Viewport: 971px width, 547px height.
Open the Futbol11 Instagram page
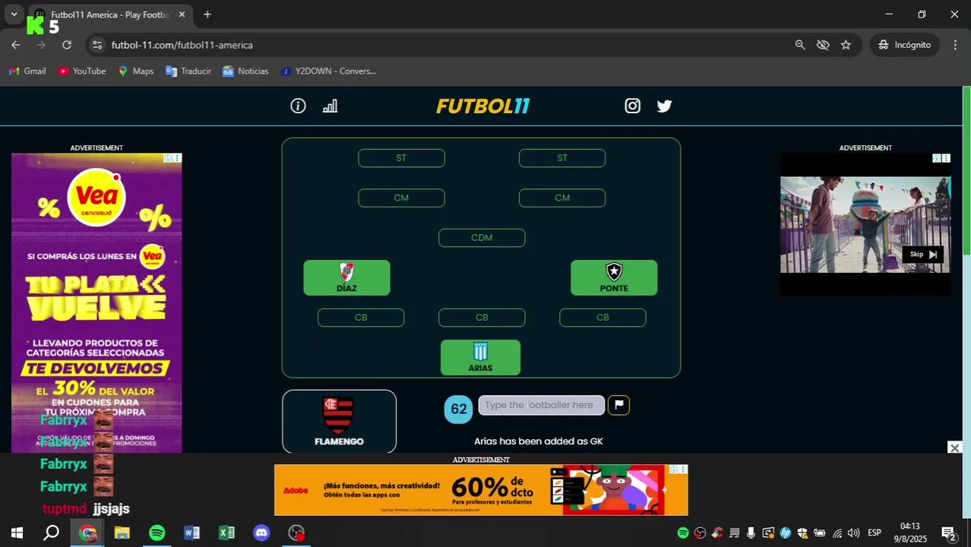[x=632, y=106]
